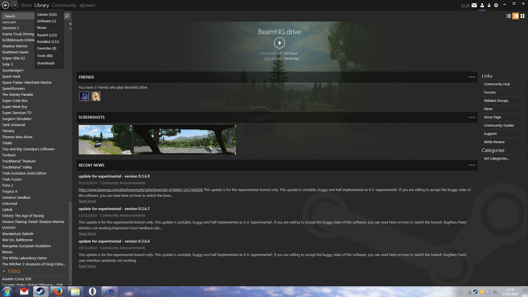
Task: Select Games (142) from Library menu
Action: pyautogui.click(x=47, y=14)
